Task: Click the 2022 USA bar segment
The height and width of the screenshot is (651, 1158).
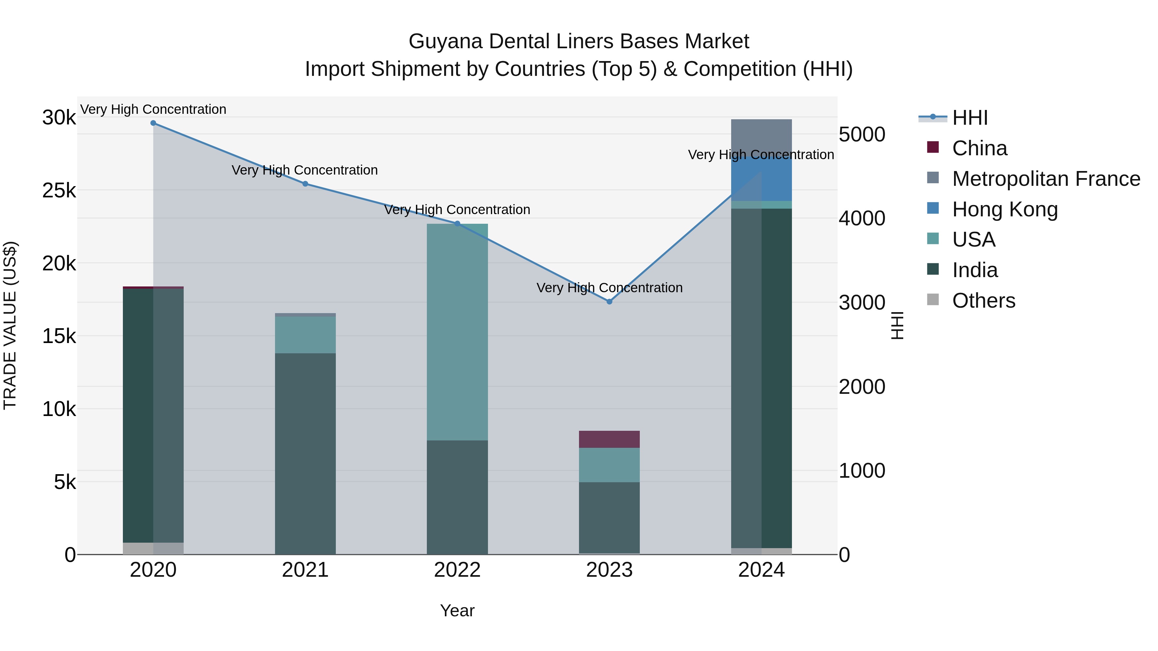Action: pyautogui.click(x=457, y=332)
